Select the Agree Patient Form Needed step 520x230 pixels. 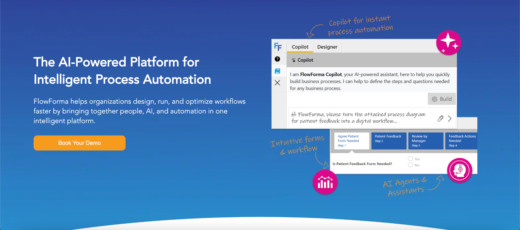(352, 141)
